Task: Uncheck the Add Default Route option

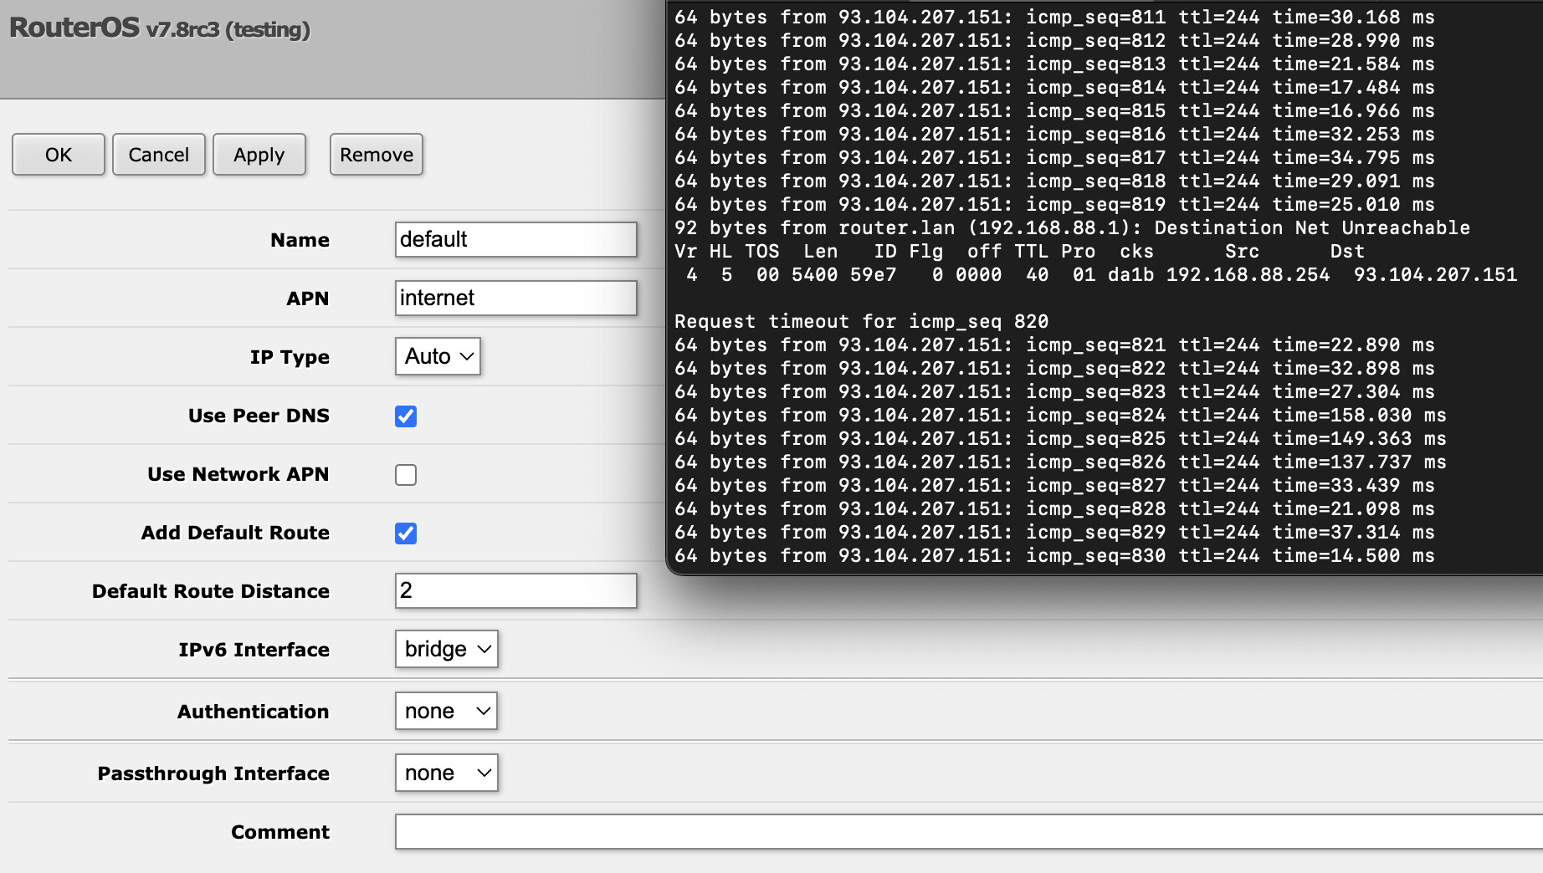Action: click(x=406, y=533)
